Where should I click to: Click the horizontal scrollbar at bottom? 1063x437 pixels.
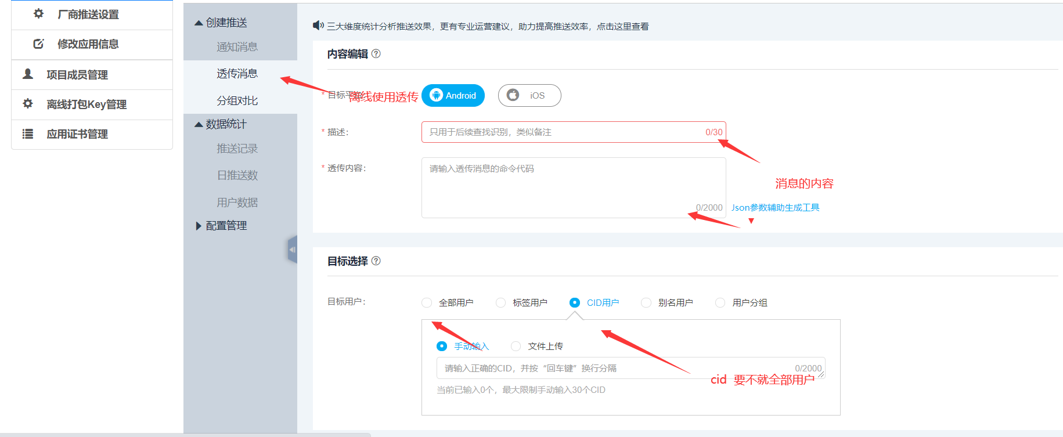(x=185, y=435)
